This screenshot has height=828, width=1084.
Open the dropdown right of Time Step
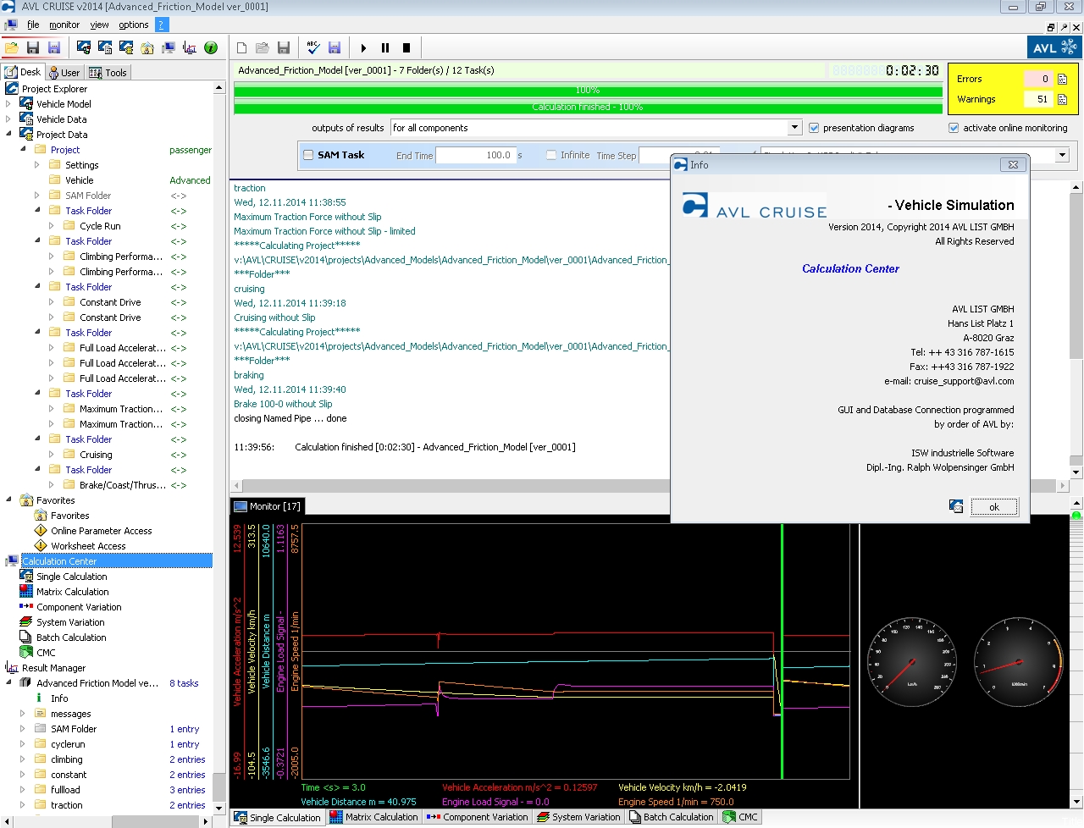1062,155
